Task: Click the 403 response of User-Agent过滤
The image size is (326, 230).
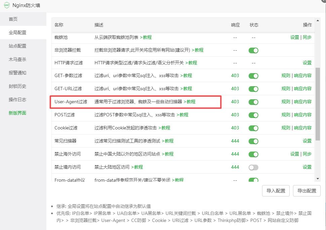Action: pyautogui.click(x=235, y=102)
